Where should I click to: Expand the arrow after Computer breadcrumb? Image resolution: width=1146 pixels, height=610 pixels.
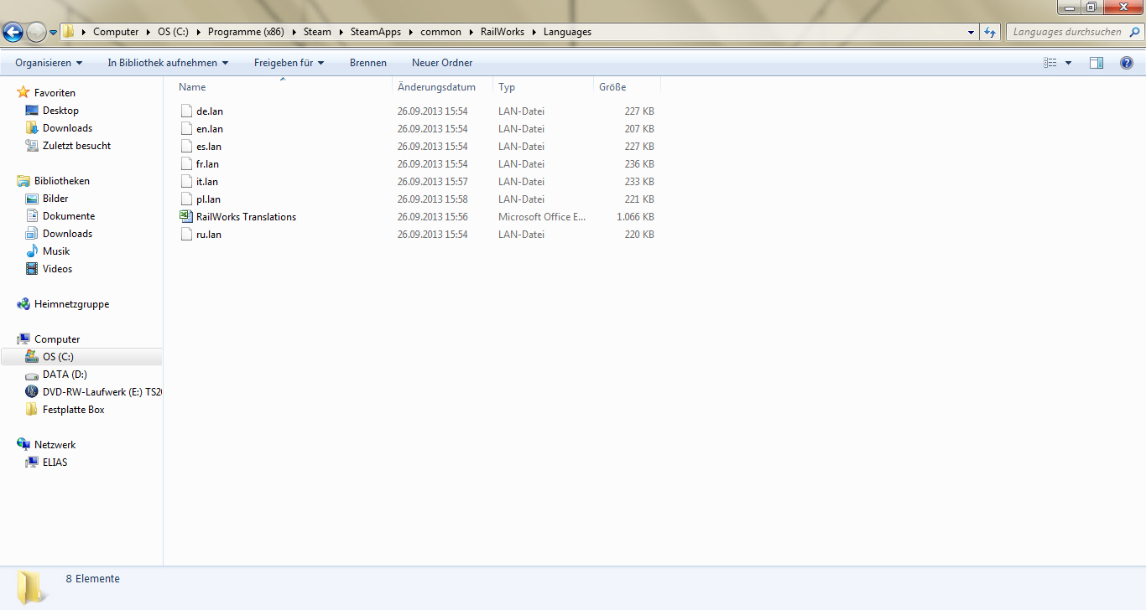coord(148,32)
